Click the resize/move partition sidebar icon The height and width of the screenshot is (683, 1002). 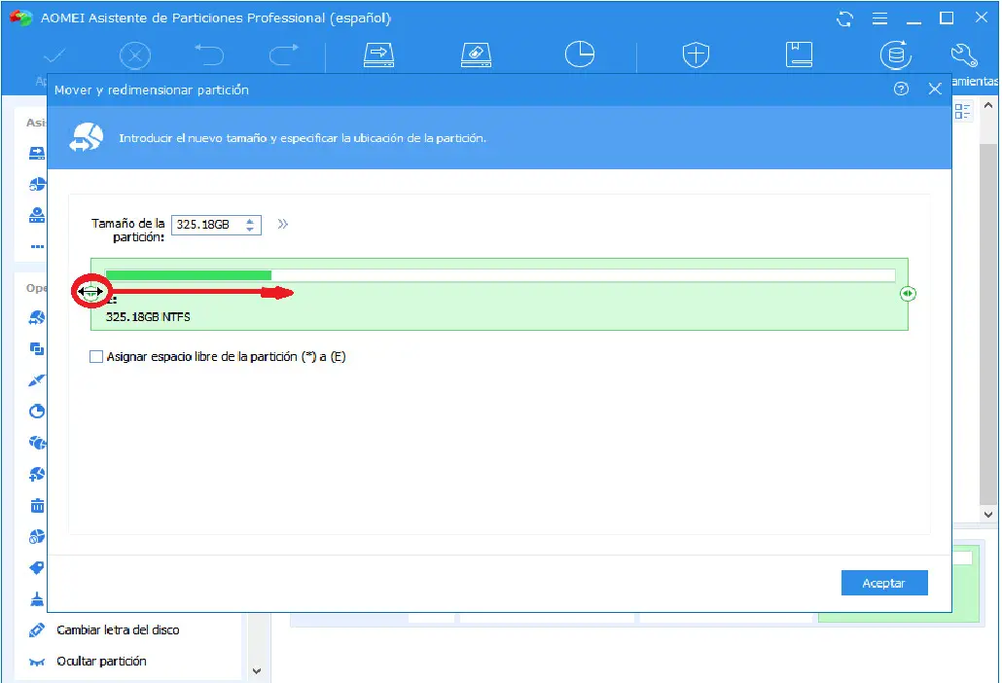coord(37,317)
